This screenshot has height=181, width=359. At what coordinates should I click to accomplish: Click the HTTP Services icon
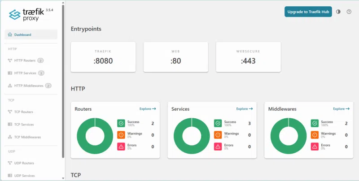coord(10,73)
